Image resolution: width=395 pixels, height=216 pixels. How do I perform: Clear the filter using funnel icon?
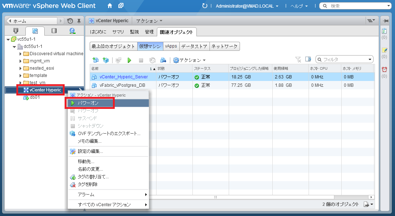pos(298,60)
